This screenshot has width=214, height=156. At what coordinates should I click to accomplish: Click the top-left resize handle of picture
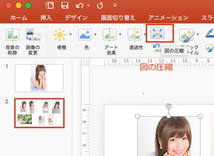pyautogui.click(x=137, y=116)
